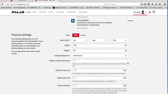Open the Most Visited bookmarks folder

7,8
